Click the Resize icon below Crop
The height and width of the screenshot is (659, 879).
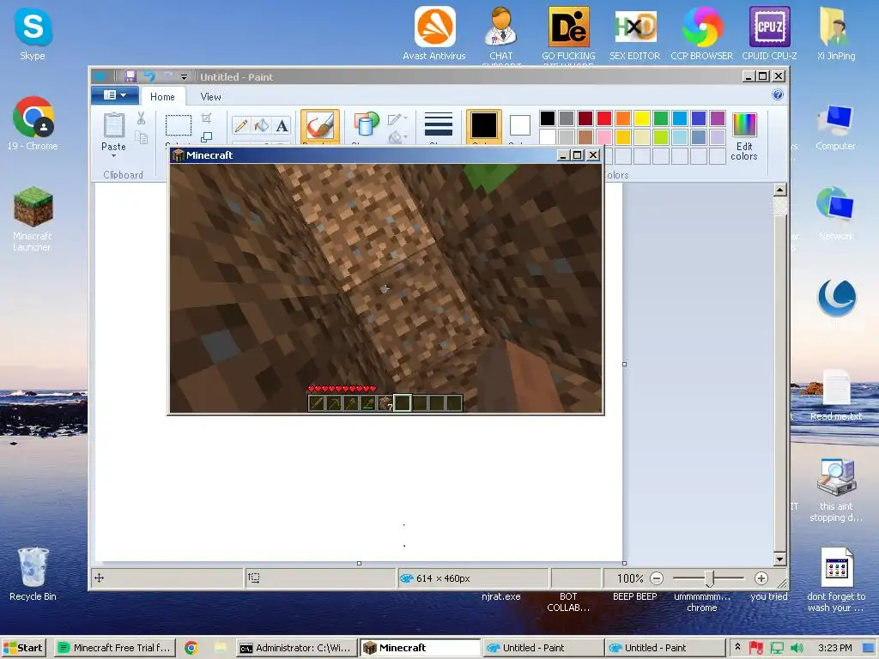[206, 136]
